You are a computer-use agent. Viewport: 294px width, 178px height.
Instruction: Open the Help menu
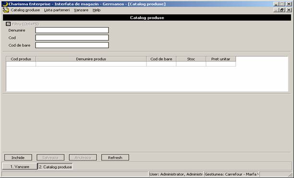97,10
